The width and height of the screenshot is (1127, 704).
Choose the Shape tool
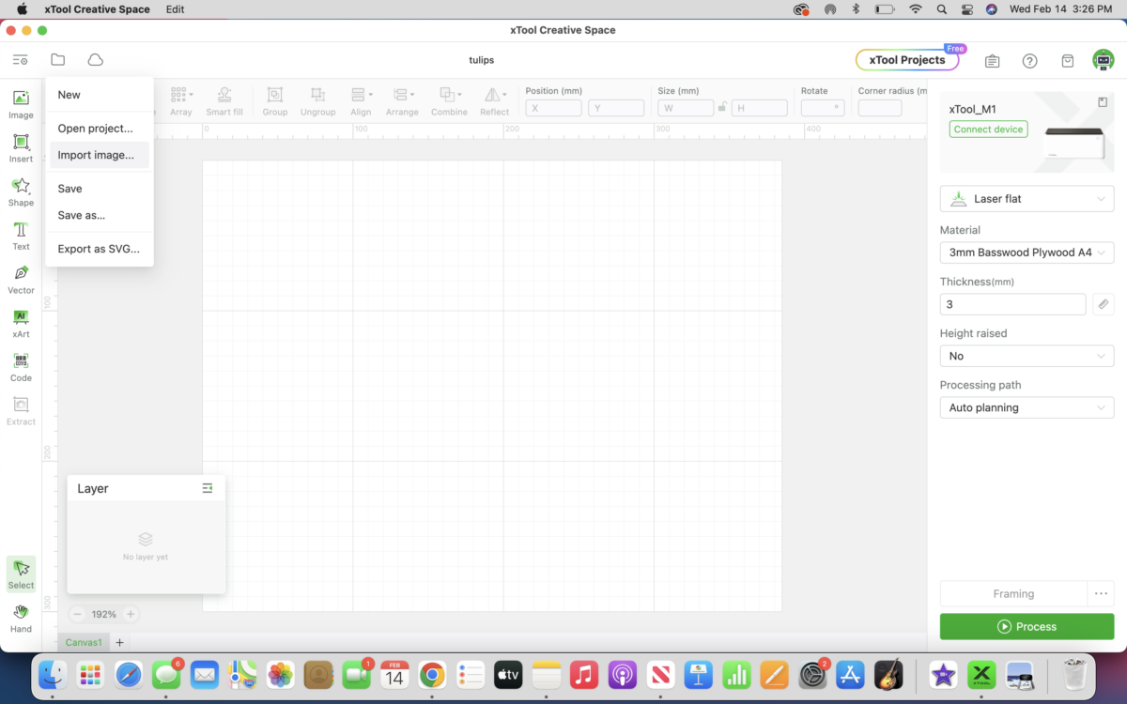click(x=21, y=192)
